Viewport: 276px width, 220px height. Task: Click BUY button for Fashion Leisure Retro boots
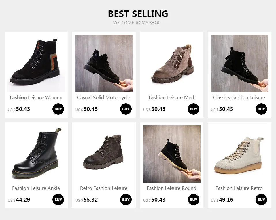click(261, 200)
